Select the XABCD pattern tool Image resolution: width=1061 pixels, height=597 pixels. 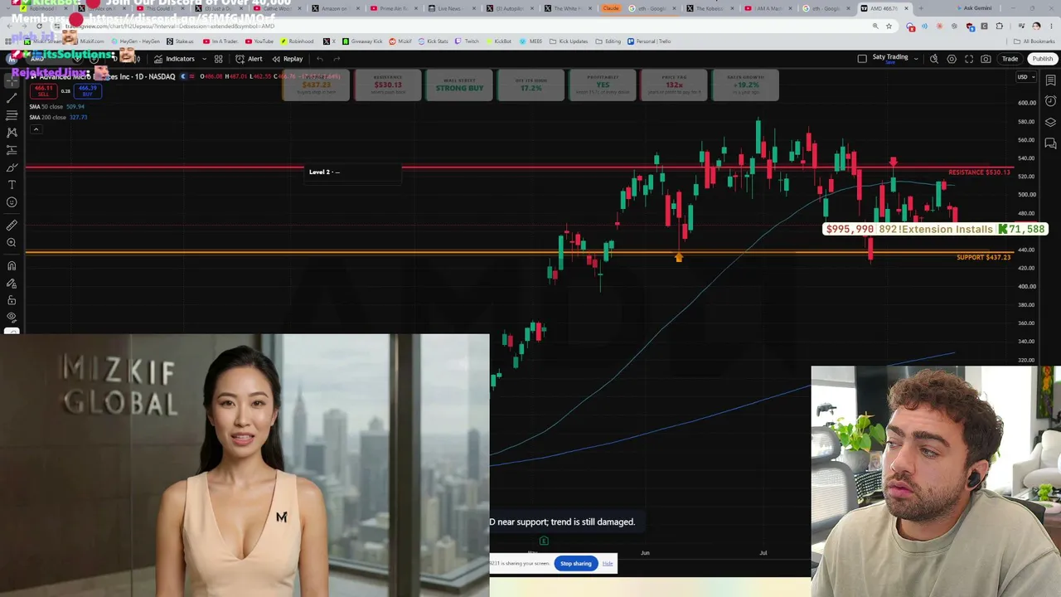(x=12, y=133)
